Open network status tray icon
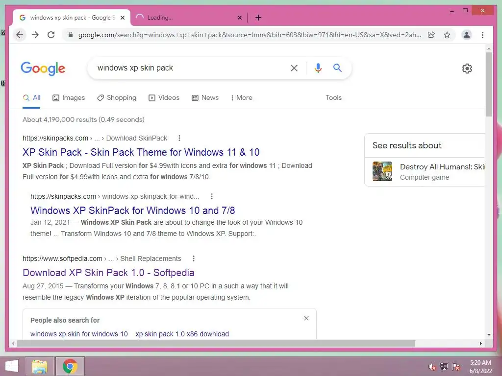 444,367
